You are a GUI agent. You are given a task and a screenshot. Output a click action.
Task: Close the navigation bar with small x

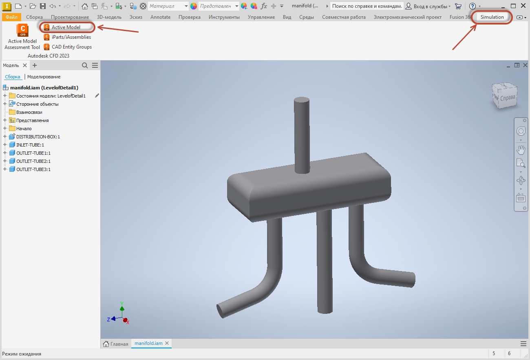(x=525, y=121)
